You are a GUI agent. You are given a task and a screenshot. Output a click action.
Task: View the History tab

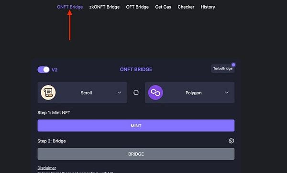coord(208,7)
